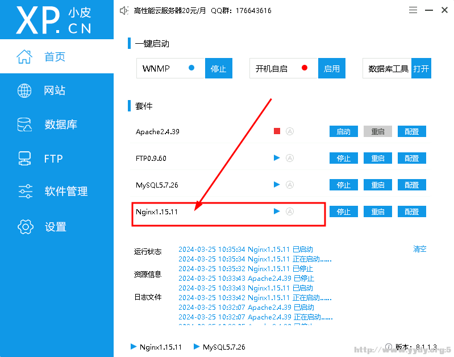454x357 pixels.
Task: Restart MySQL5.7.26 with 重启 button
Action: pos(378,185)
